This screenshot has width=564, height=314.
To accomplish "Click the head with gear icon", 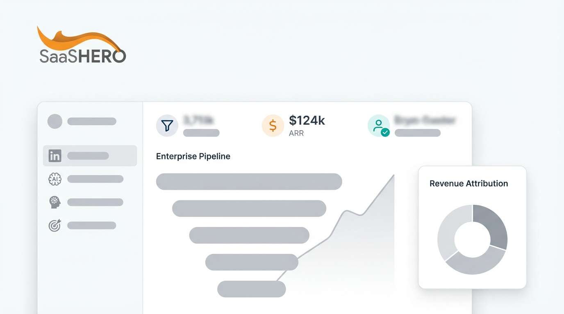I will click(x=55, y=202).
